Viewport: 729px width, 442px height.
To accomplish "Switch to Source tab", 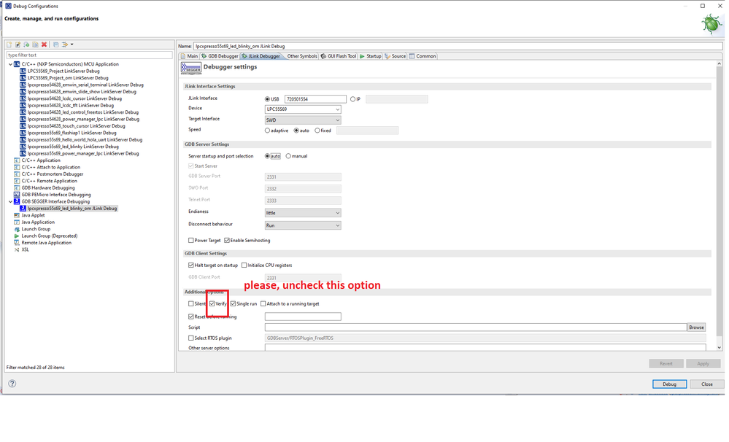I will pyautogui.click(x=396, y=56).
